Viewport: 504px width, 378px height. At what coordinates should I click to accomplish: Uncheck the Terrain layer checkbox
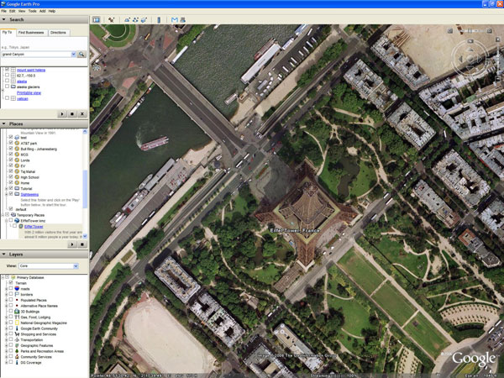pyautogui.click(x=11, y=283)
